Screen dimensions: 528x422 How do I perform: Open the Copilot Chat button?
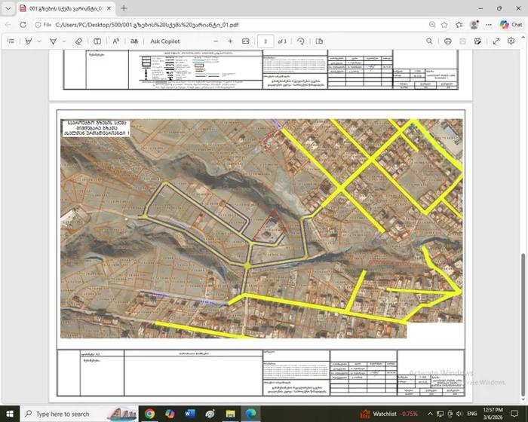(x=511, y=25)
